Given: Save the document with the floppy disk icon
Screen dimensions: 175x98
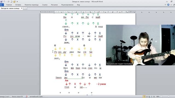Looking at the screenshot, I should (x=1, y=1).
